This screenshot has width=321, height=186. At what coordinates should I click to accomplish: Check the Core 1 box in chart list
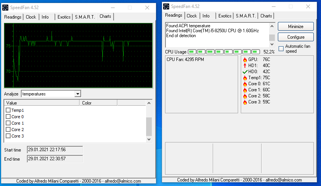(x=8, y=123)
